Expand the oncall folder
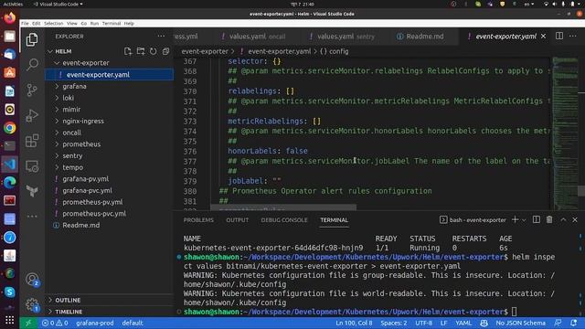 pos(109,133)
